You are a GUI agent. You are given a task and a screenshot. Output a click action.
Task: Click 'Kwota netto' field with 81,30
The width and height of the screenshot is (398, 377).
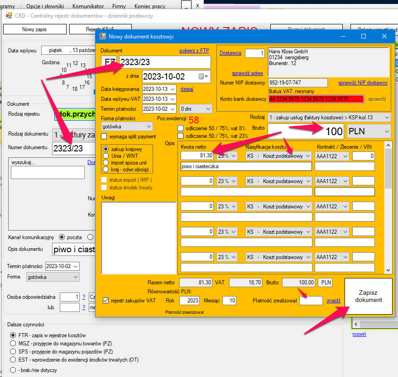(197, 156)
